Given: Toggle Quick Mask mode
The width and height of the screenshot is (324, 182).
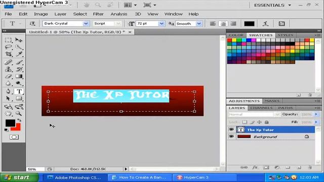Looking at the screenshot, I should [x=14, y=137].
